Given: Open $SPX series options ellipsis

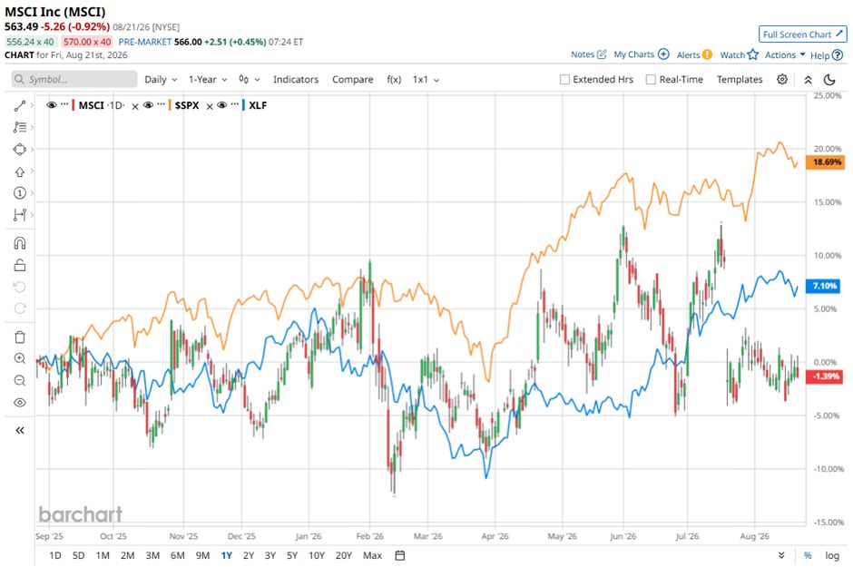Looking at the screenshot, I should pyautogui.click(x=161, y=105).
